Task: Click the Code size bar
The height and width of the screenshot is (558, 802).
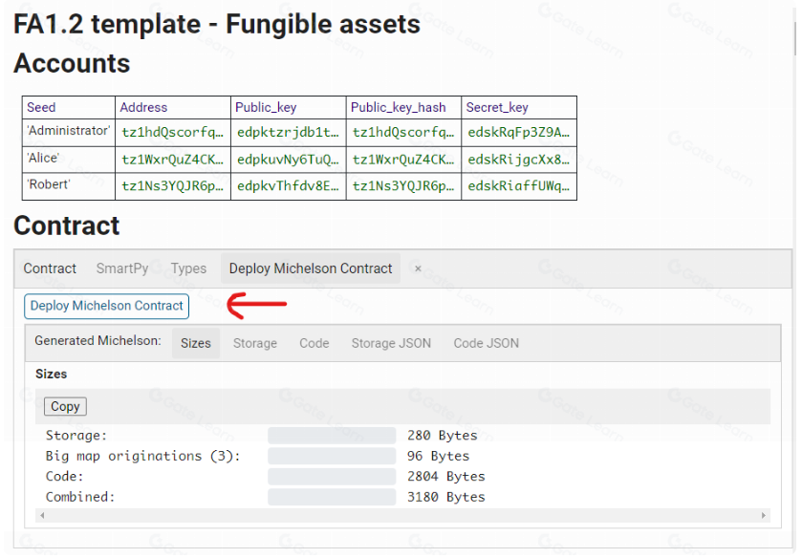Action: (332, 477)
